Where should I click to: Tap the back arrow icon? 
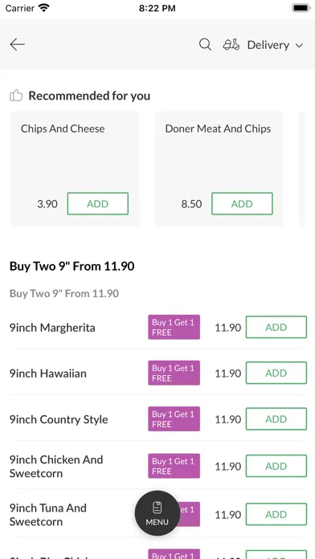click(17, 44)
